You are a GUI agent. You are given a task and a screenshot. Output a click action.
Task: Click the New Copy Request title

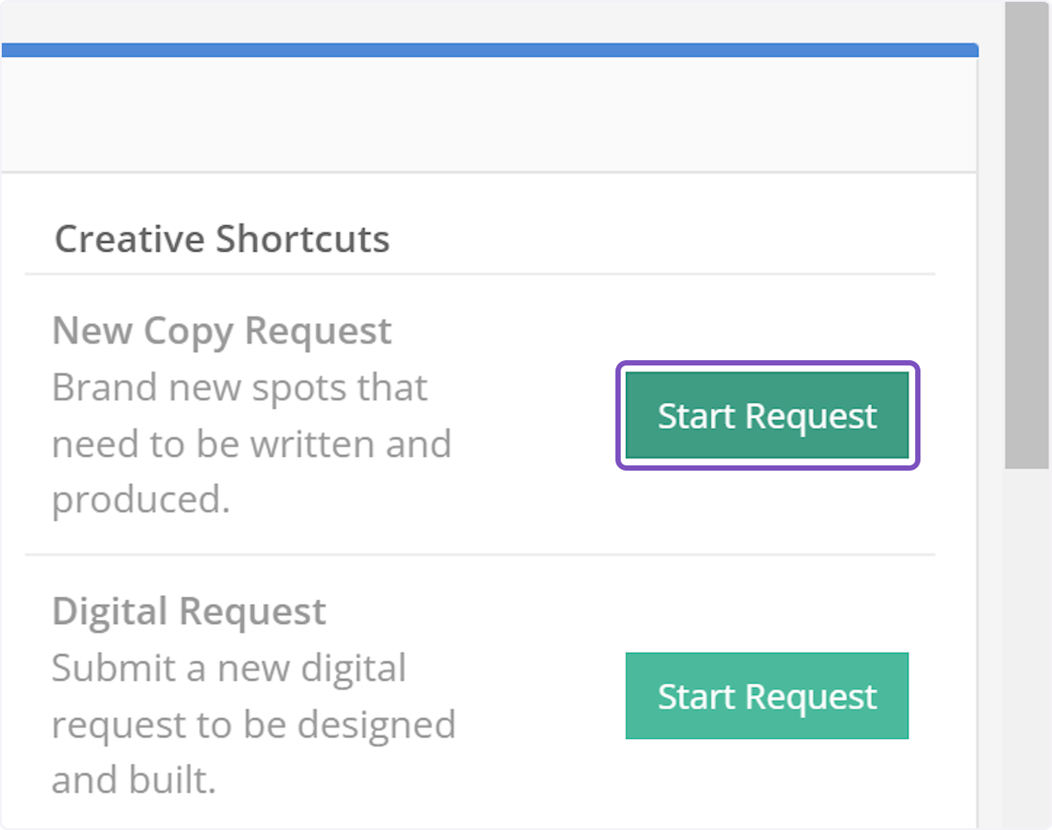(x=222, y=331)
